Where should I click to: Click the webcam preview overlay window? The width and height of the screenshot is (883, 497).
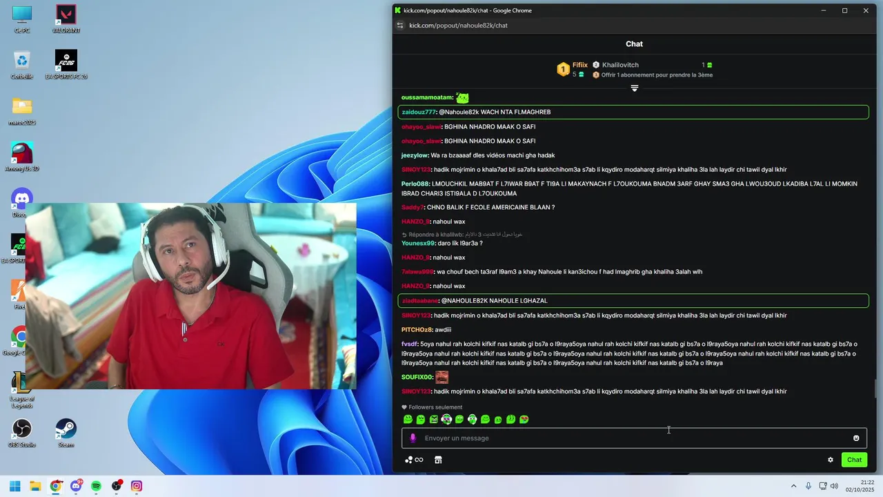[191, 296]
